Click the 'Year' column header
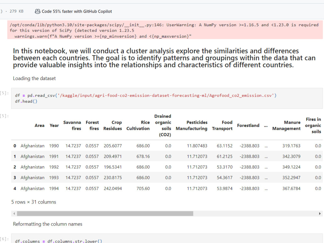 click(54, 125)
